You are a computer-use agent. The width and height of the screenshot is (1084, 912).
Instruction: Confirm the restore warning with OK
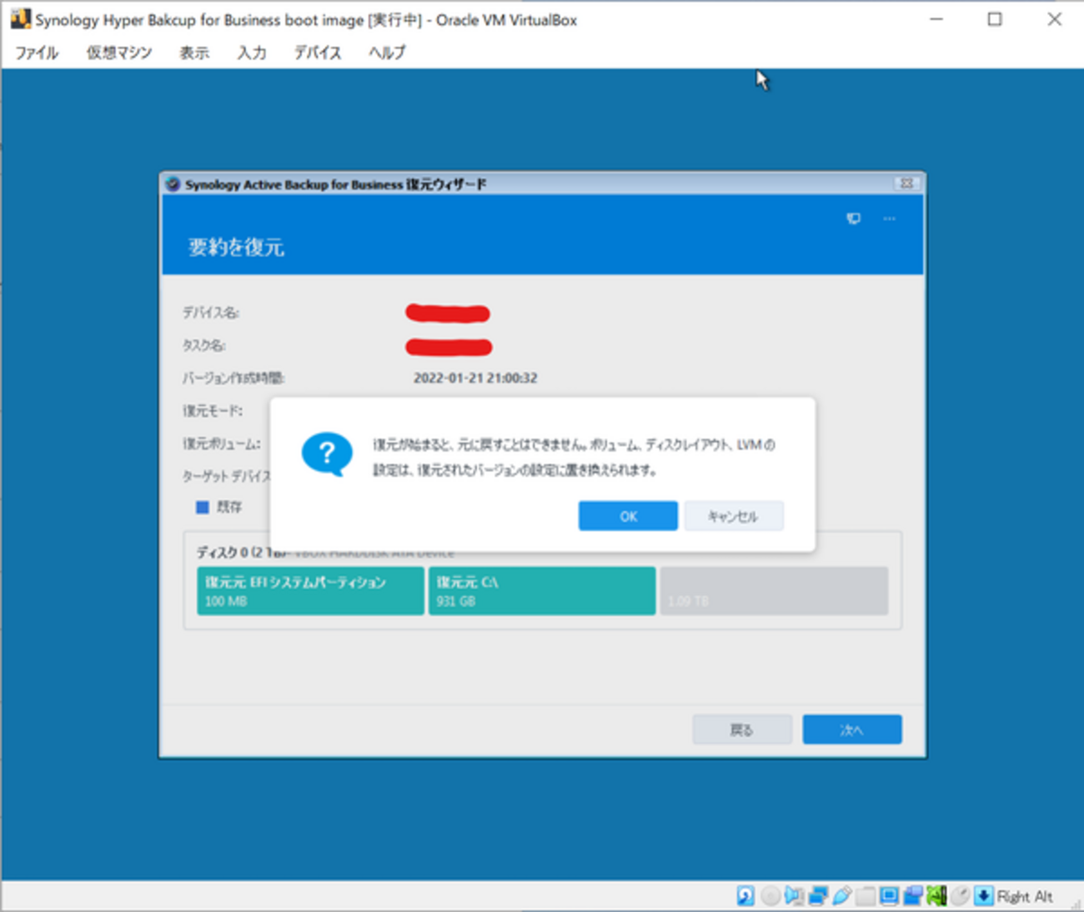pos(628,516)
